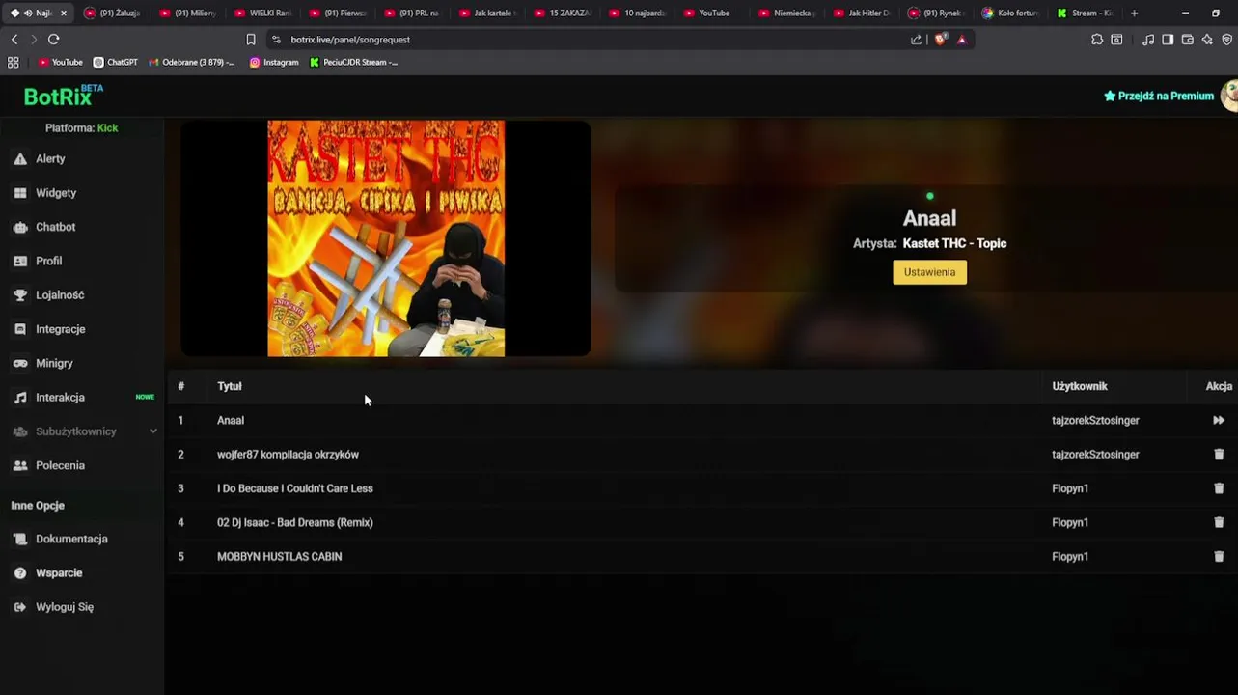Image resolution: width=1238 pixels, height=695 pixels.
Task: Open the Odebrane Gmail bookmark
Action: [x=191, y=62]
